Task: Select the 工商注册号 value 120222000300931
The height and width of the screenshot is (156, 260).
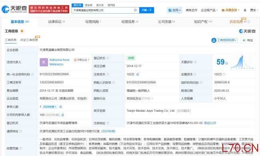Action: click(52, 82)
